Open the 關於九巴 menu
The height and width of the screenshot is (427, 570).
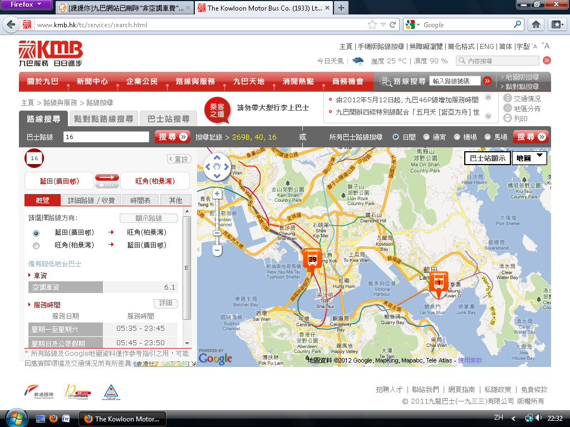(43, 81)
